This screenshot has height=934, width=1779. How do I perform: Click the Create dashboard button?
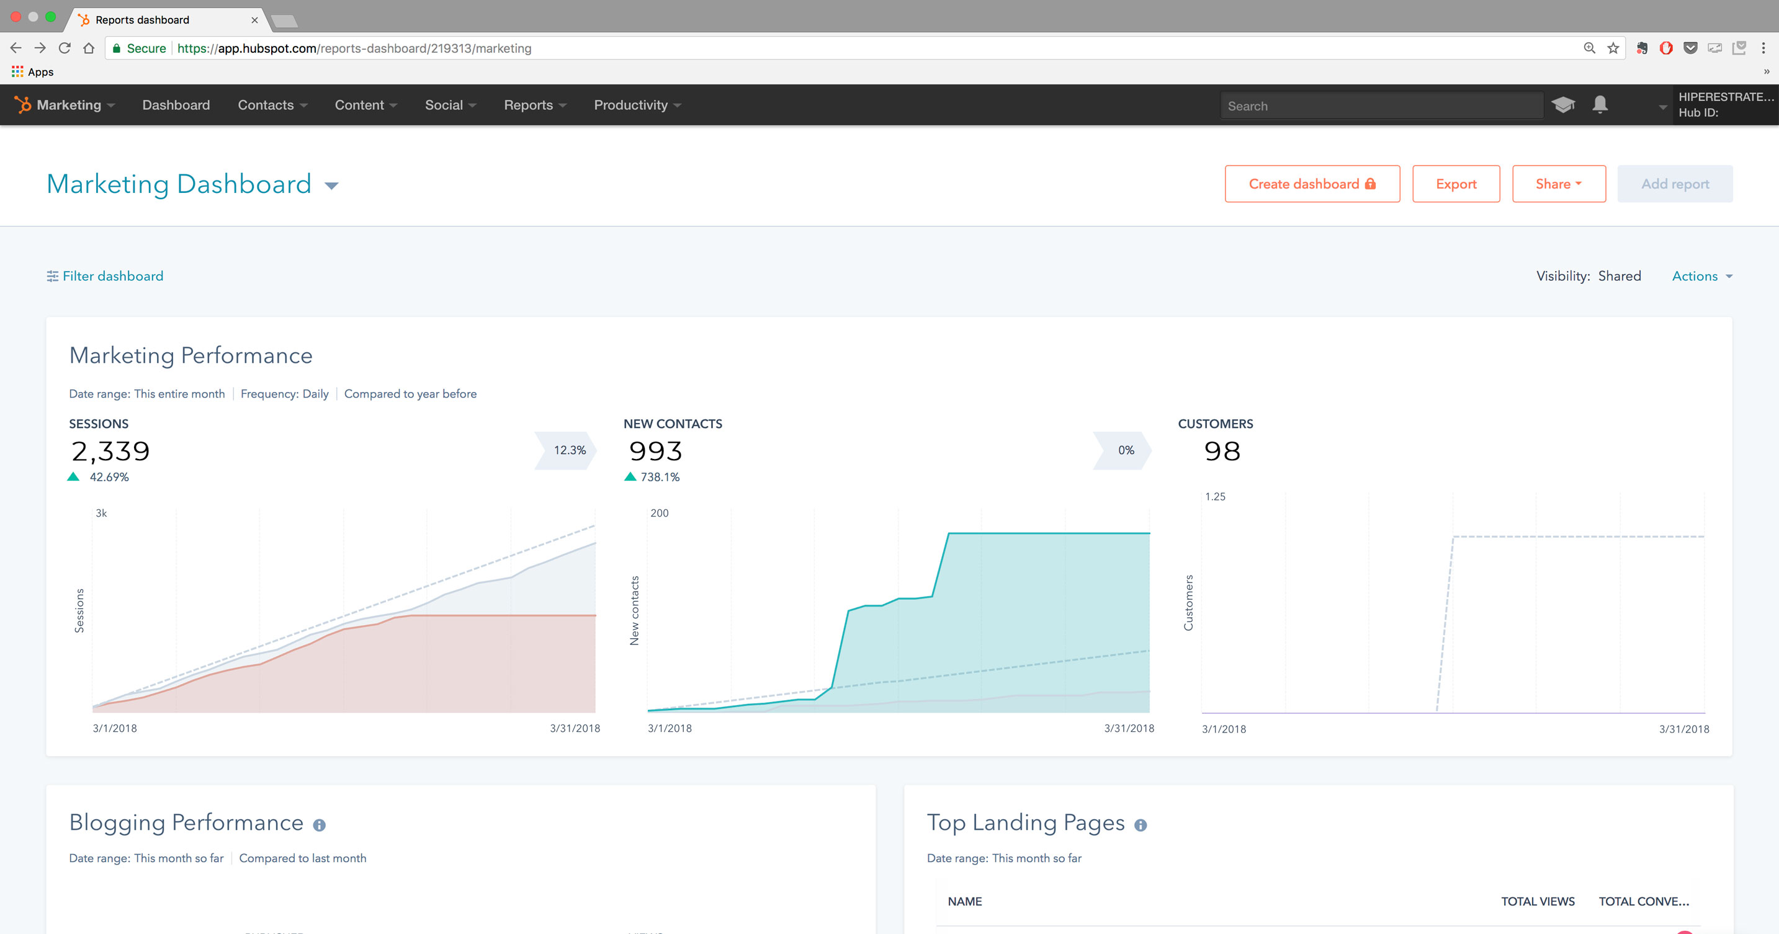(x=1309, y=184)
